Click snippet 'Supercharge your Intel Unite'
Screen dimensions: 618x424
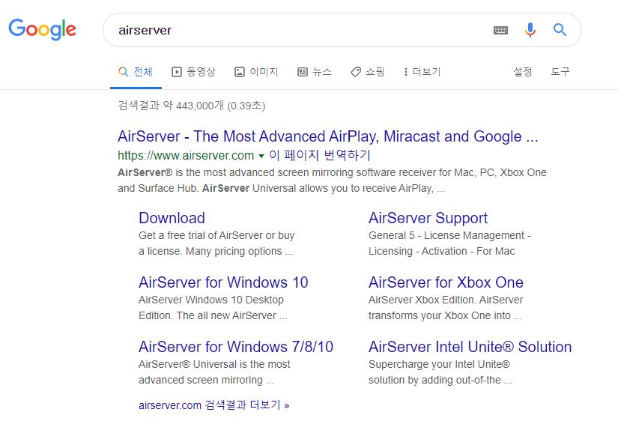coord(439,364)
